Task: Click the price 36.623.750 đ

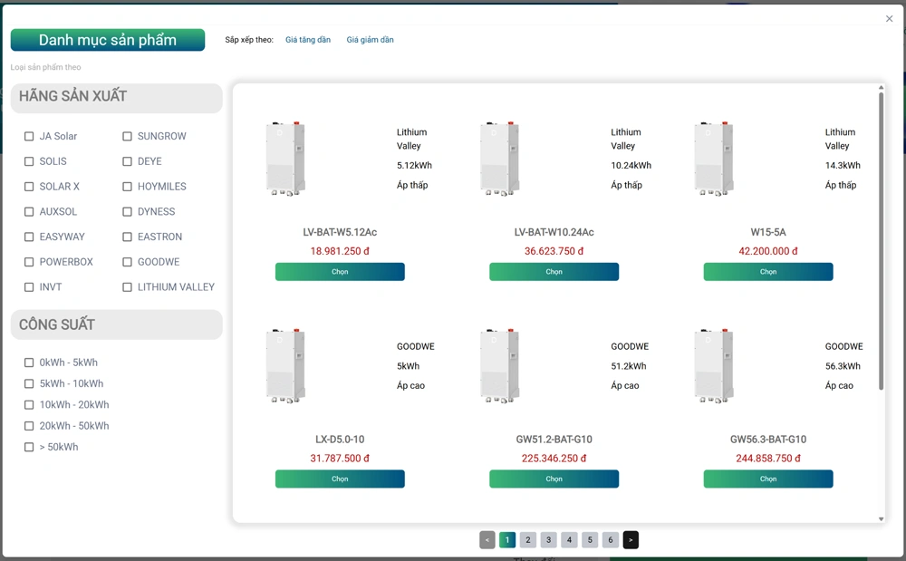Action: point(554,251)
